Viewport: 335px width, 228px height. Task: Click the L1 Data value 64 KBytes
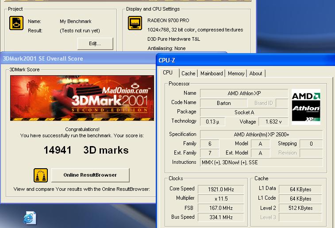300,189
